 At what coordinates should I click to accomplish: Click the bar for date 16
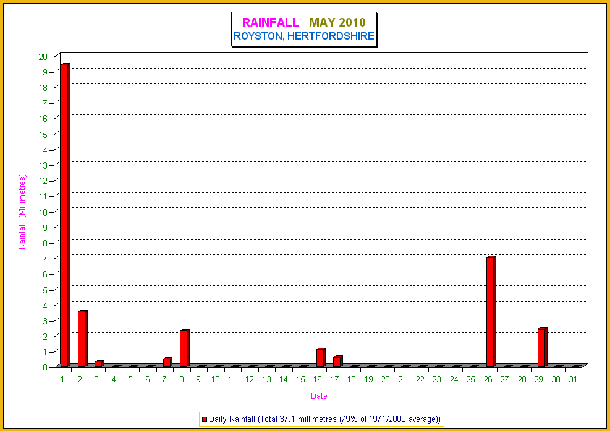tap(321, 358)
